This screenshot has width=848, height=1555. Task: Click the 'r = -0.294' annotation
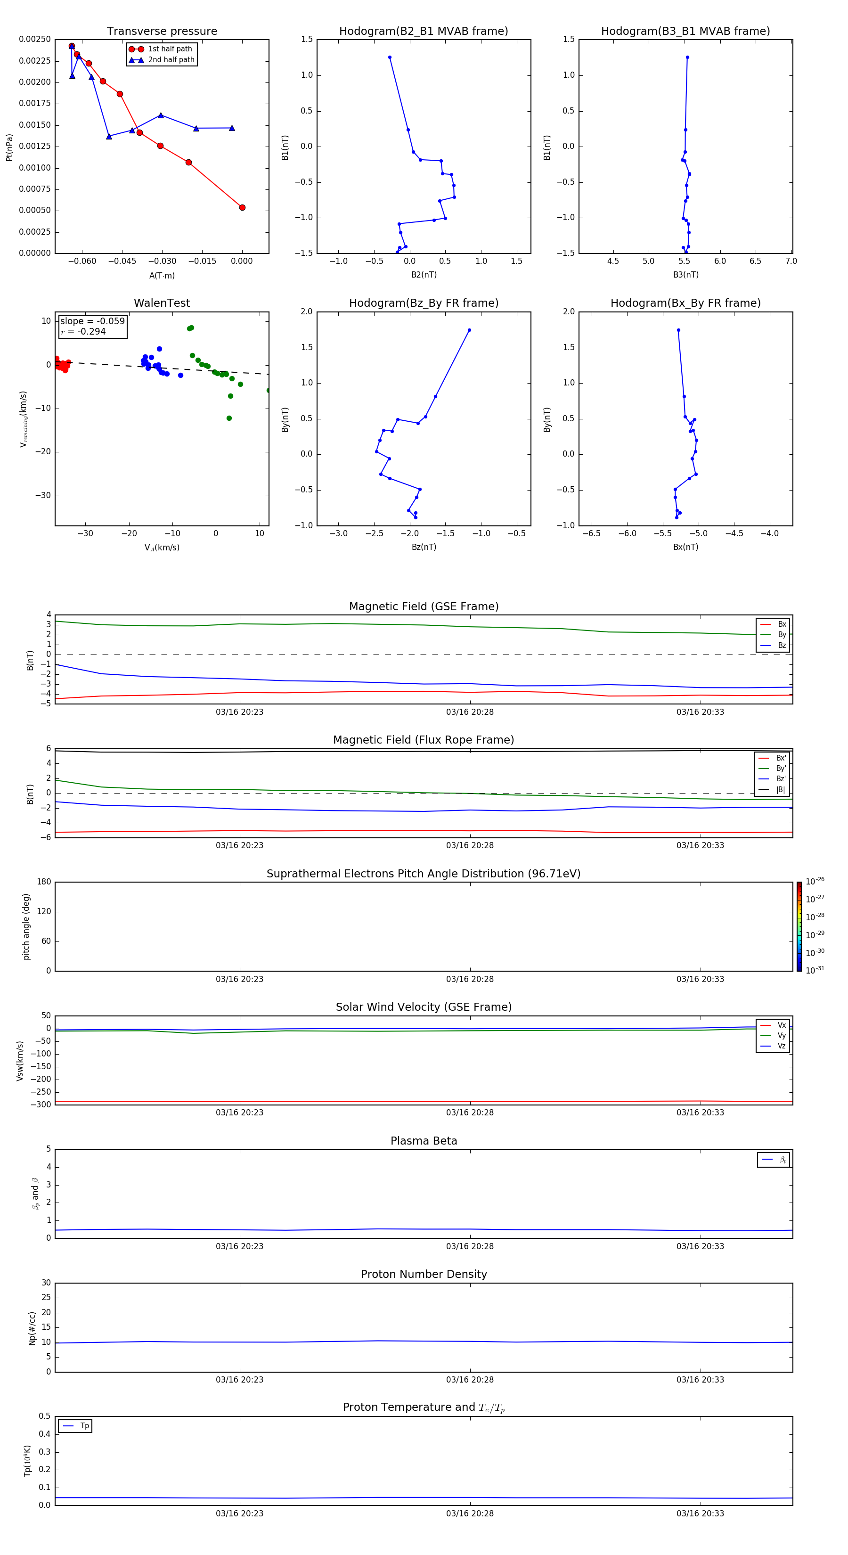click(x=83, y=331)
